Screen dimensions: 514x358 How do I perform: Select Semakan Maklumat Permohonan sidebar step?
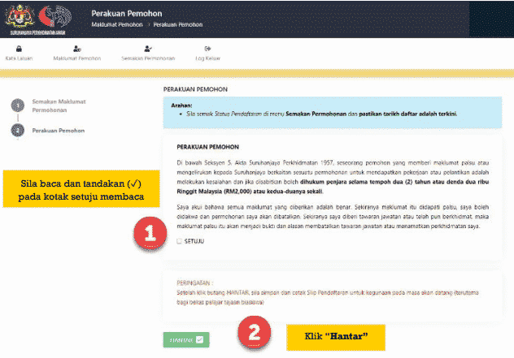[x=59, y=106]
